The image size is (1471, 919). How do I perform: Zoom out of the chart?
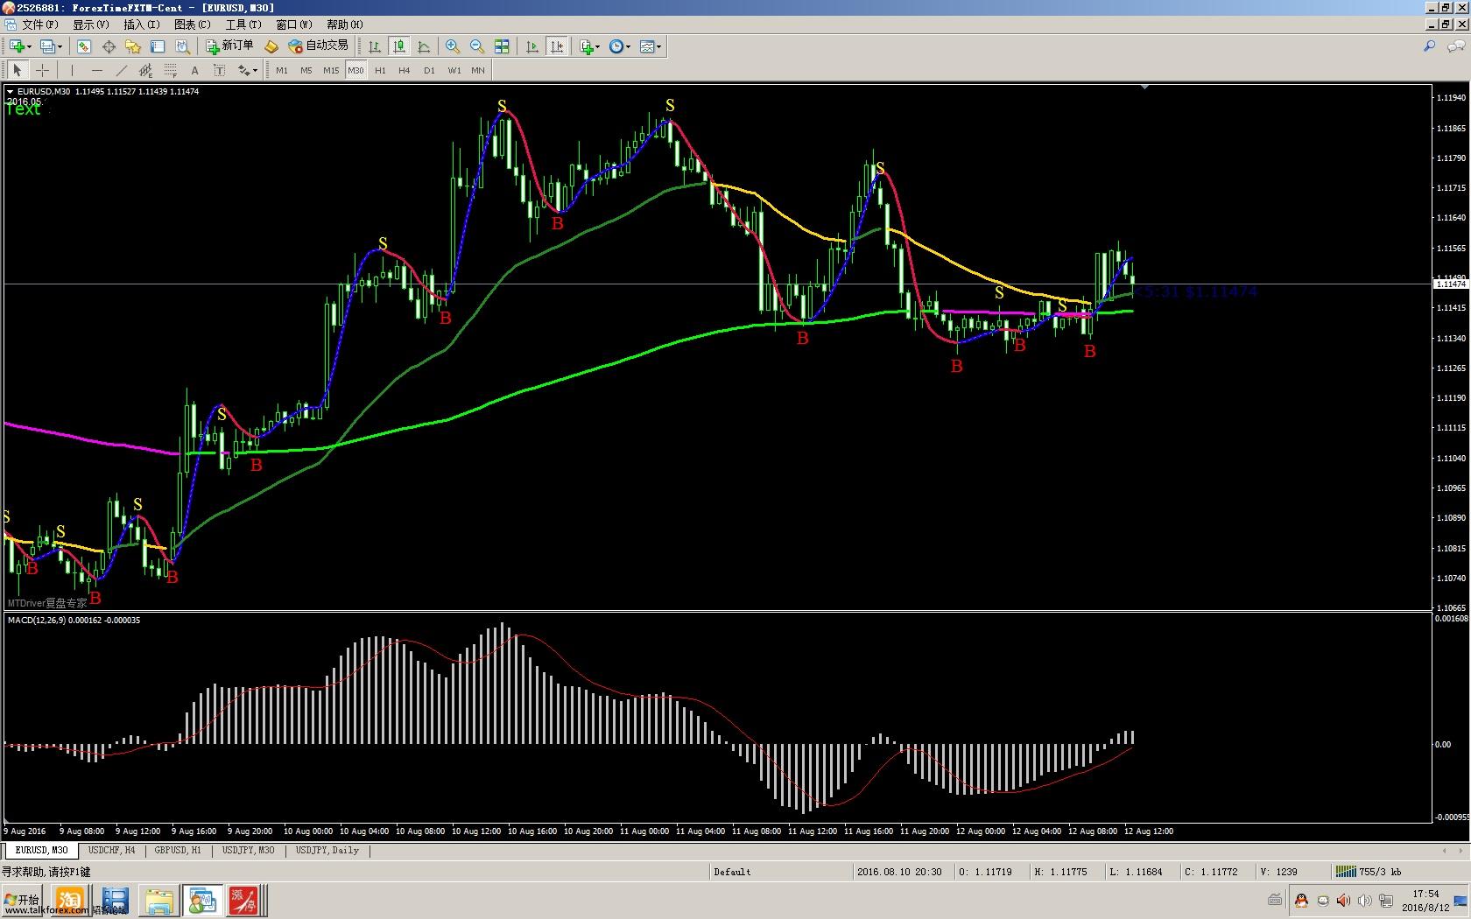click(477, 46)
